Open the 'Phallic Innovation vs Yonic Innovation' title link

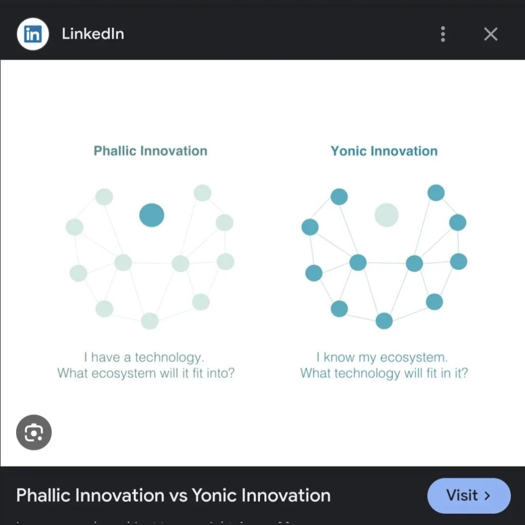click(x=173, y=495)
